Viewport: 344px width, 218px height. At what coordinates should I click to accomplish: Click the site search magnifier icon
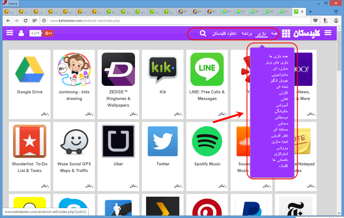click(x=203, y=34)
